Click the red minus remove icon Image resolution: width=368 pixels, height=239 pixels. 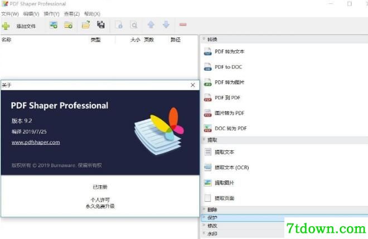(x=183, y=25)
